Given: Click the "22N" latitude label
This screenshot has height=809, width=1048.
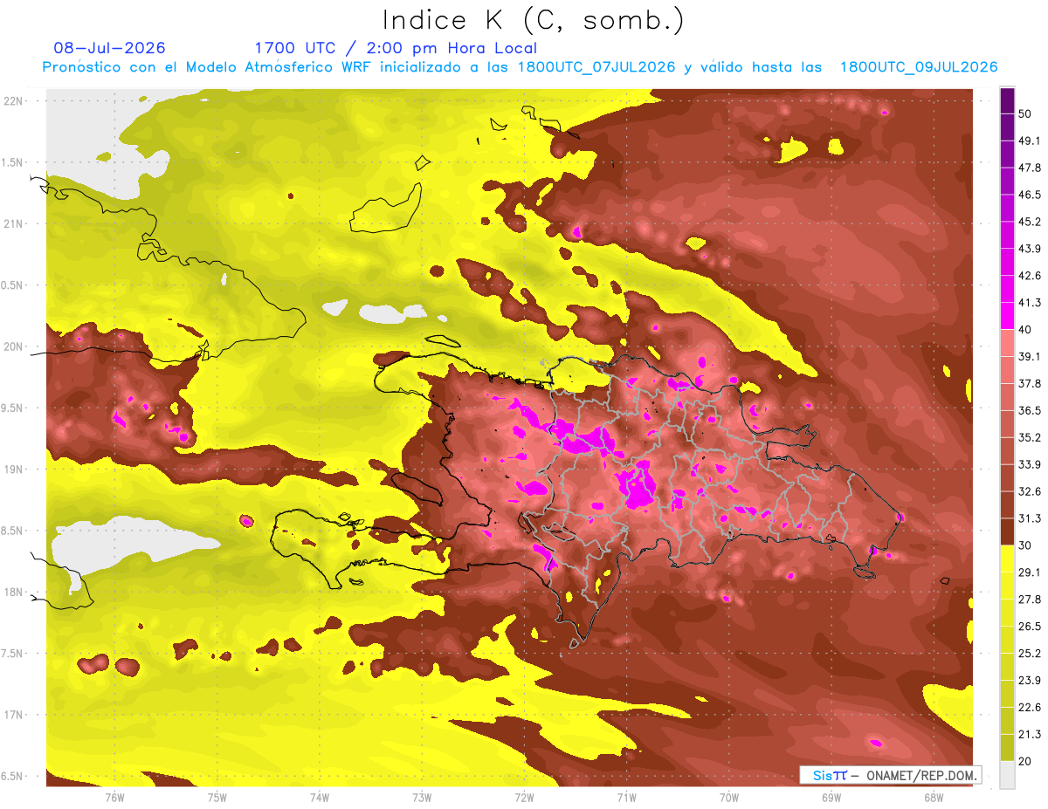Looking at the screenshot, I should 15,101.
